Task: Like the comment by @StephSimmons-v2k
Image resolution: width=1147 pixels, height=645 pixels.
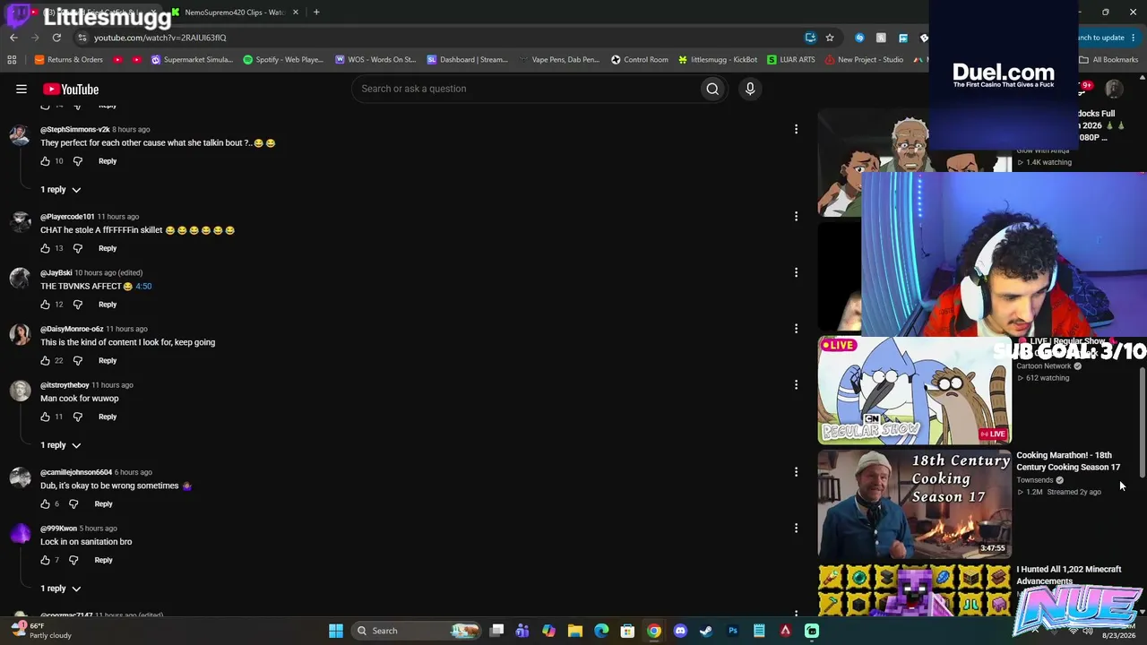Action: [45, 161]
